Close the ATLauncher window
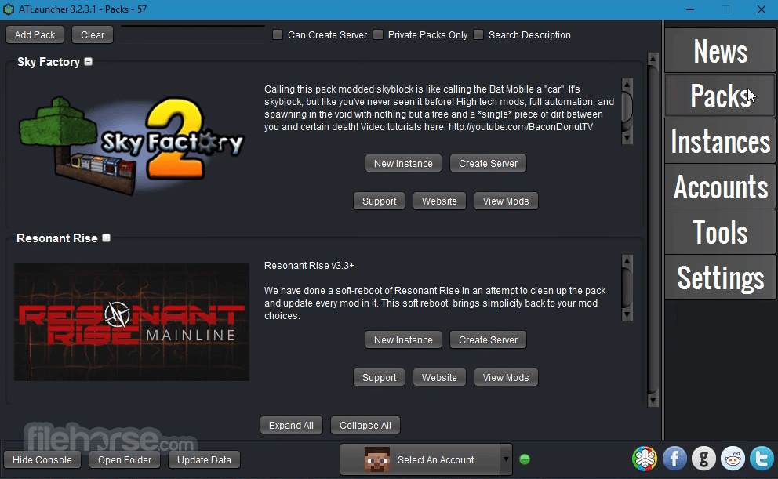The image size is (778, 479). [x=761, y=9]
